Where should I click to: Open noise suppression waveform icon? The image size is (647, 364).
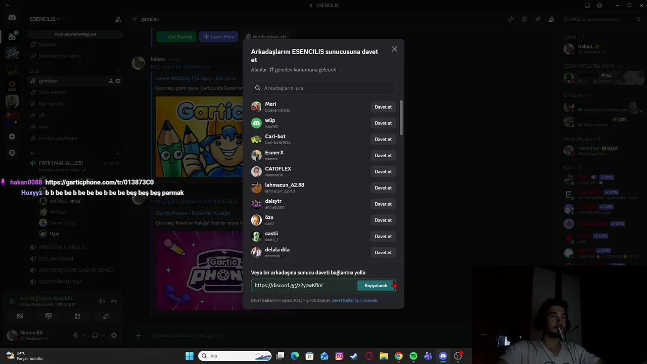pos(102,301)
